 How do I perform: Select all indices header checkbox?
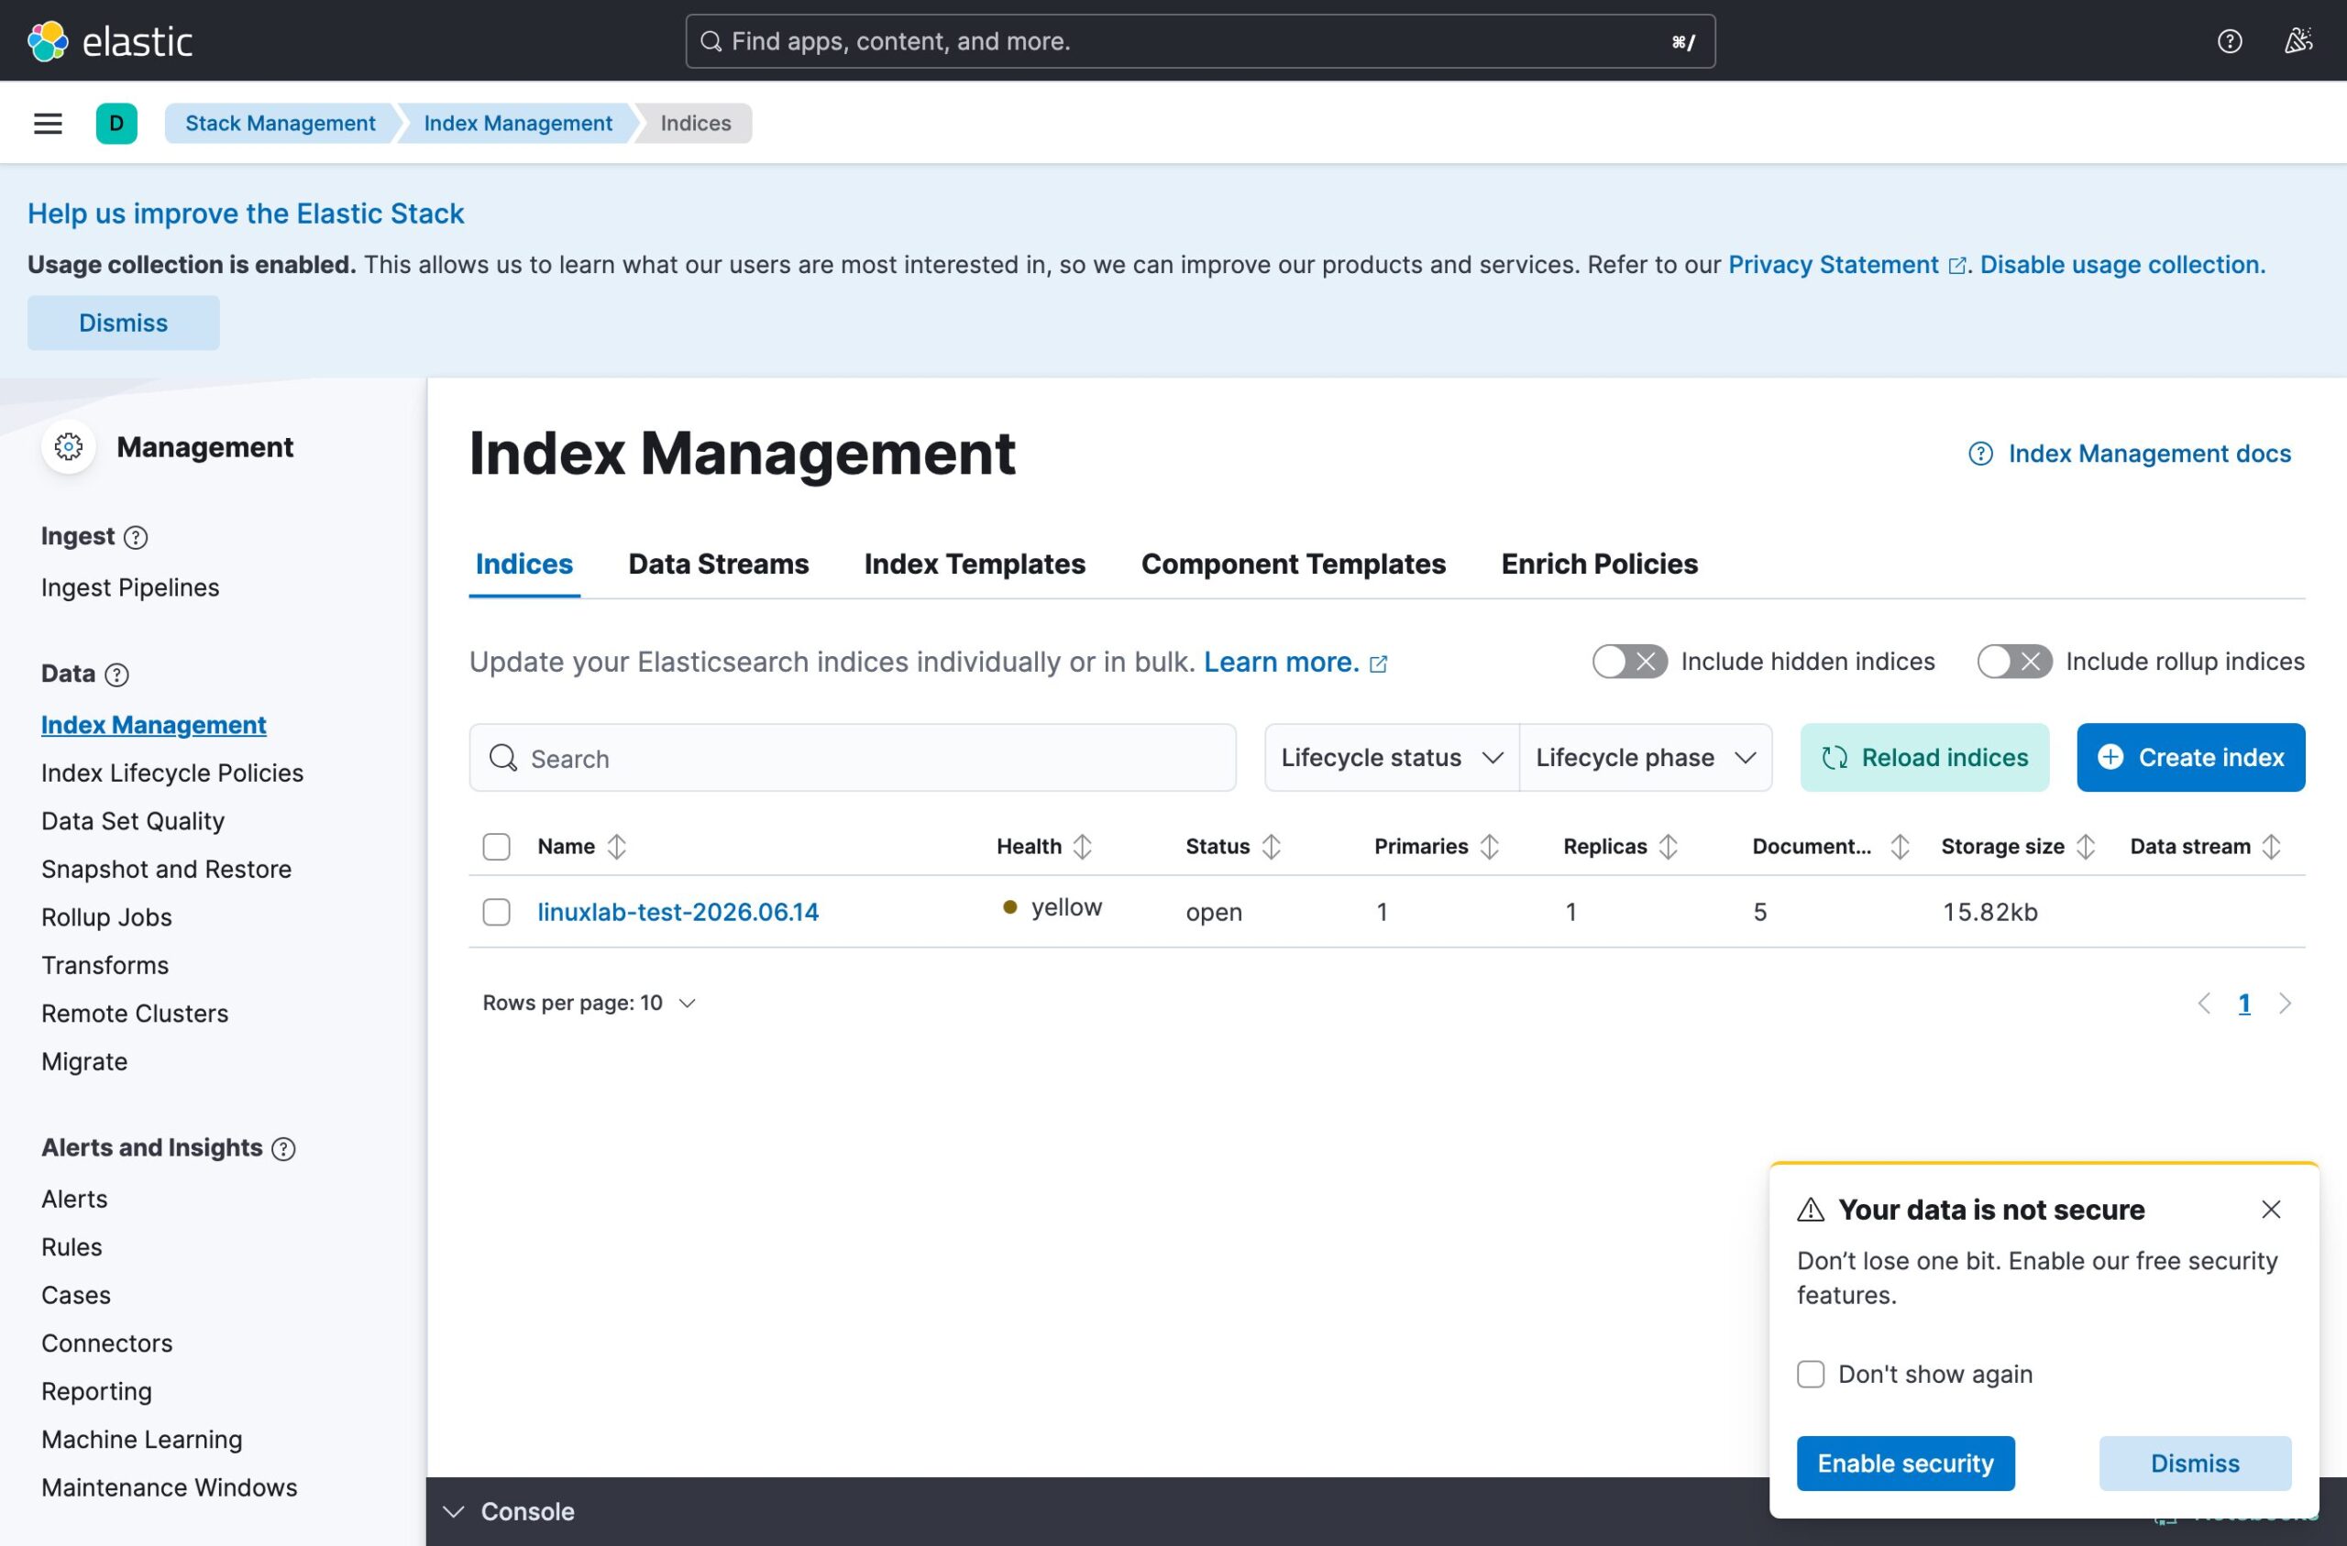(x=496, y=846)
